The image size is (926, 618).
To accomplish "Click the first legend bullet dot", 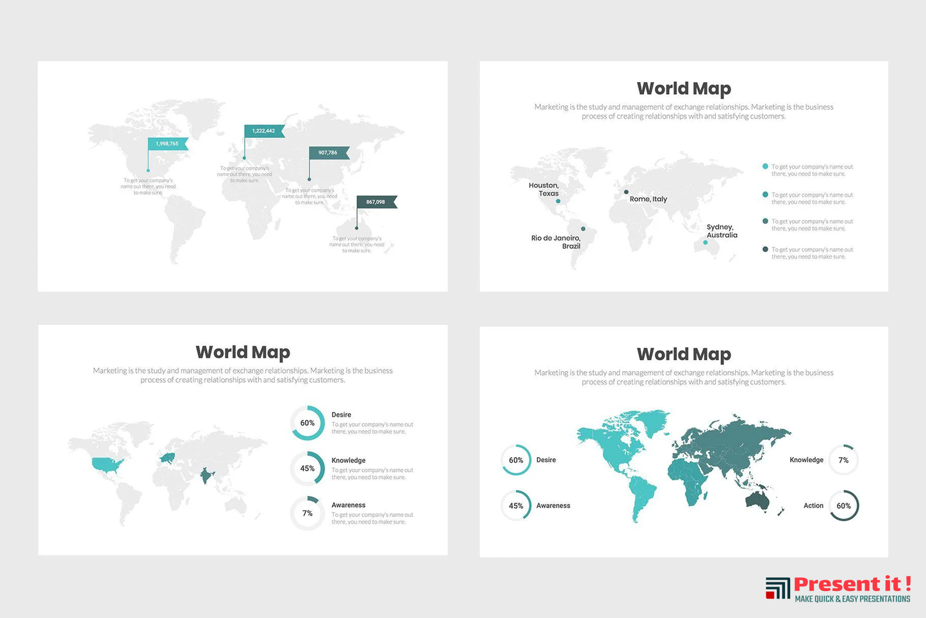I will 765,167.
